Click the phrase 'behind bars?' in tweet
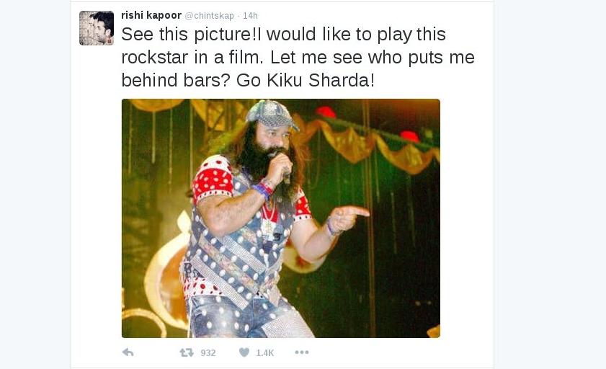The image size is (606, 369). [176, 81]
